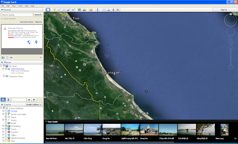Viewport: 238px width, 144px height.
Task: Click the zoom slider on the map
Action: click(231, 58)
